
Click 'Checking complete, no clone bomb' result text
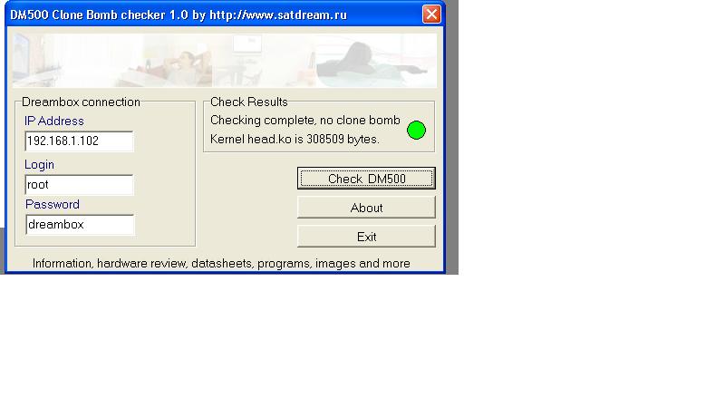(x=304, y=121)
